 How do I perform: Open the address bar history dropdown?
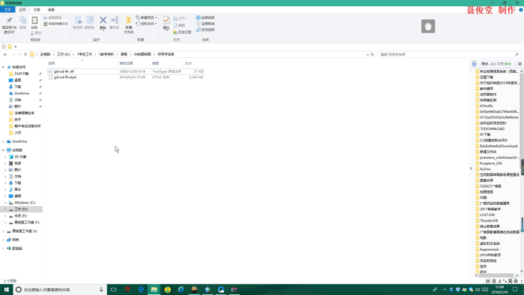(x=367, y=54)
